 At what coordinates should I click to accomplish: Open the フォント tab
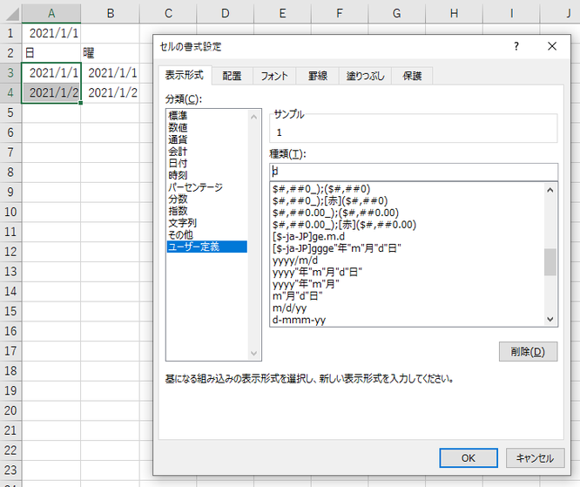coord(274,76)
